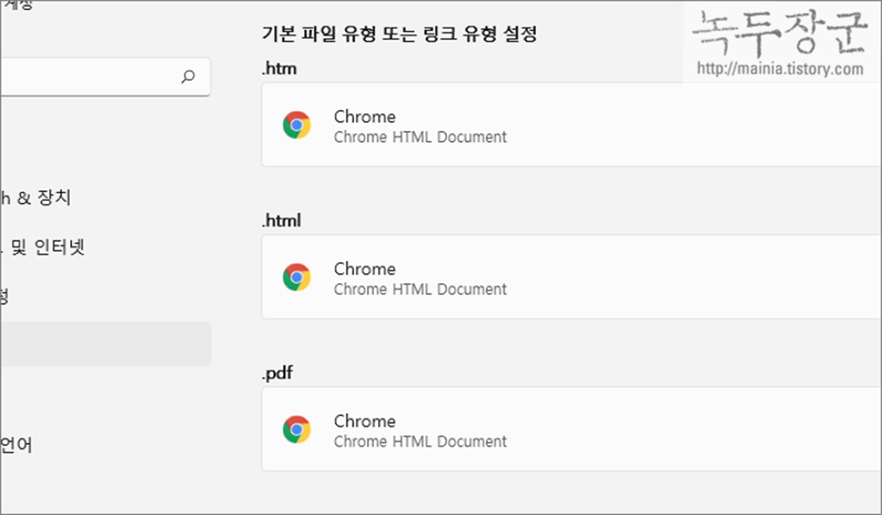Click the search magnifier icon
882x515 pixels.
pos(188,77)
